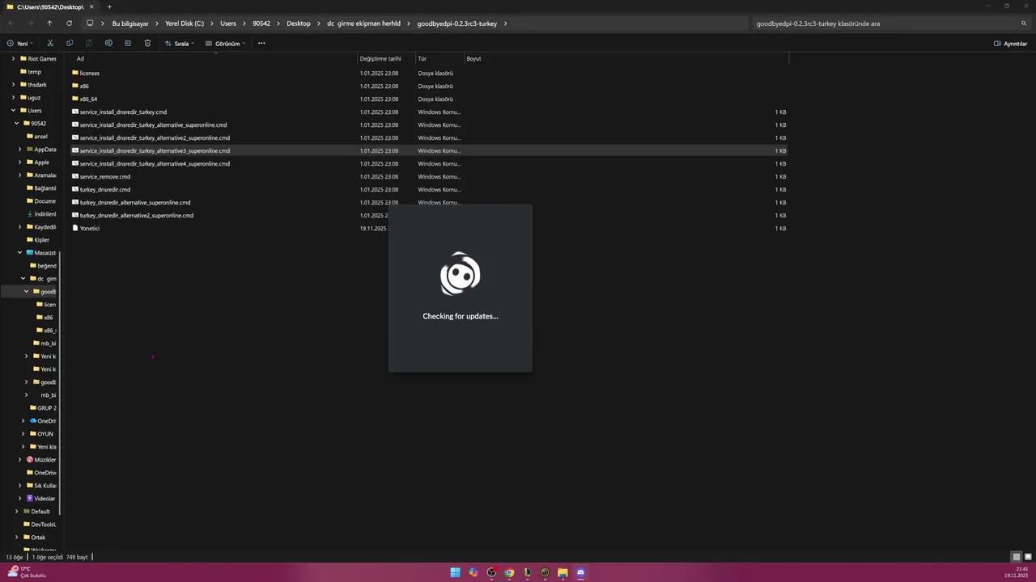
Task: Open the Windows Start menu
Action: [x=456, y=572]
